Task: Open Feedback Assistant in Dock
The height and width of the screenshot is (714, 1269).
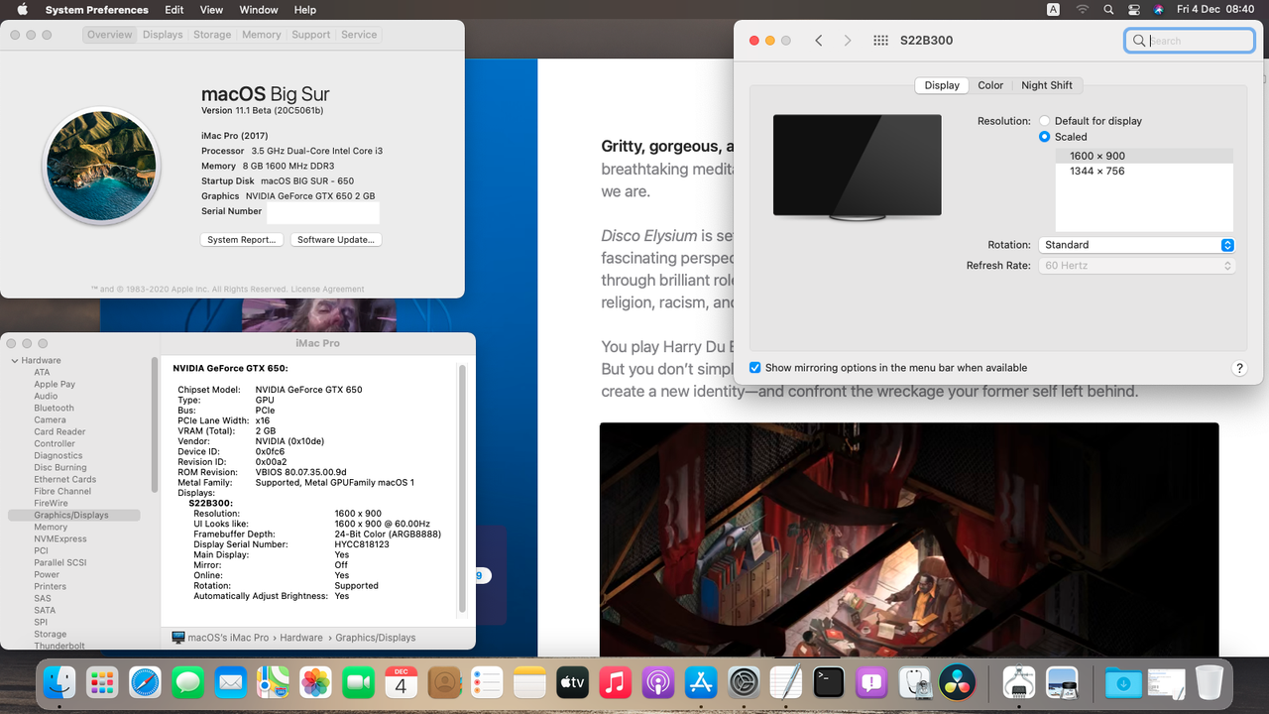Action: tap(871, 682)
